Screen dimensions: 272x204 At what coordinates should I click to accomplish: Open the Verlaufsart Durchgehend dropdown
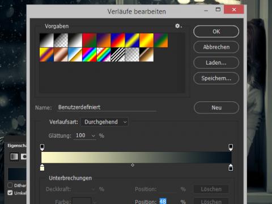pyautogui.click(x=105, y=122)
